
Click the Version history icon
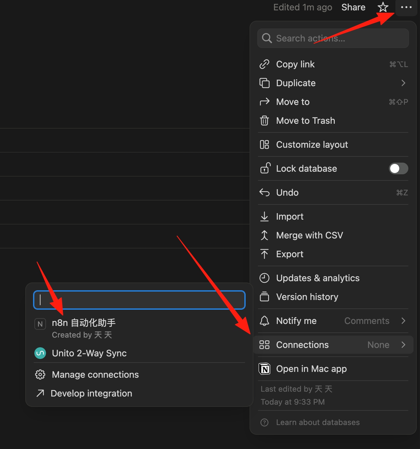pos(264,297)
